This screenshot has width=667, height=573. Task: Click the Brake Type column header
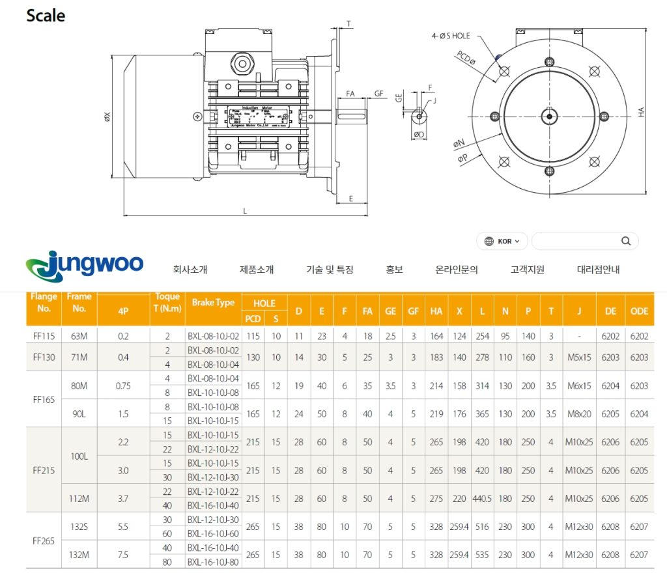[213, 303]
